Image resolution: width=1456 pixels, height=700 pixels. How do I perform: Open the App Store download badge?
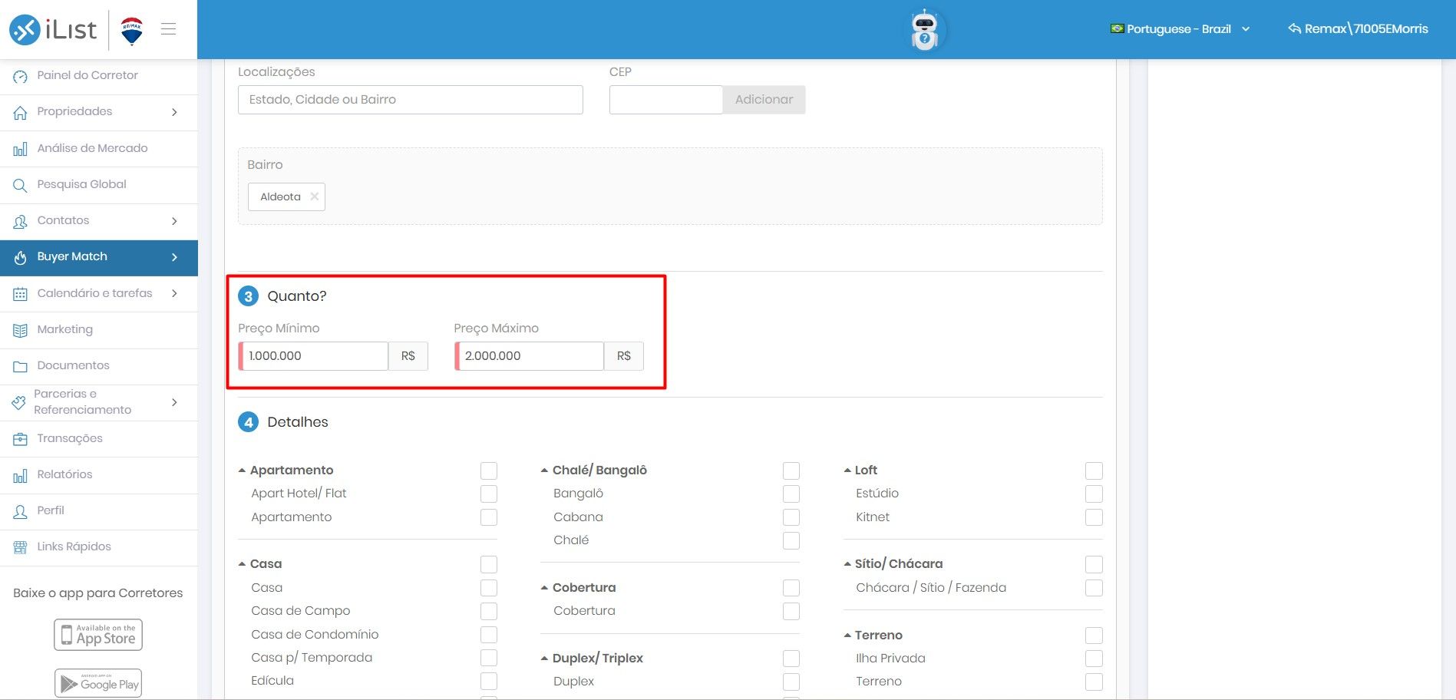(98, 635)
